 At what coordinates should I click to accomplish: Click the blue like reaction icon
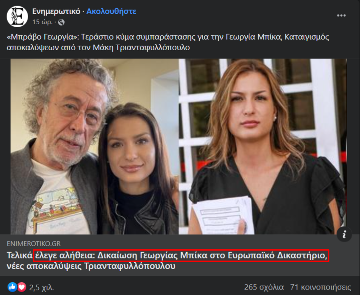(12, 287)
